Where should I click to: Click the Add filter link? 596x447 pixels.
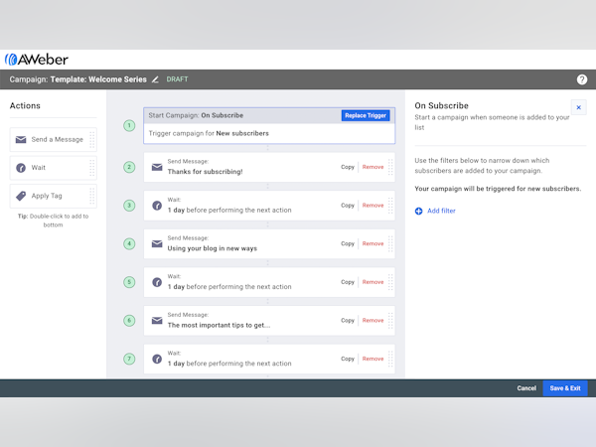tap(441, 211)
